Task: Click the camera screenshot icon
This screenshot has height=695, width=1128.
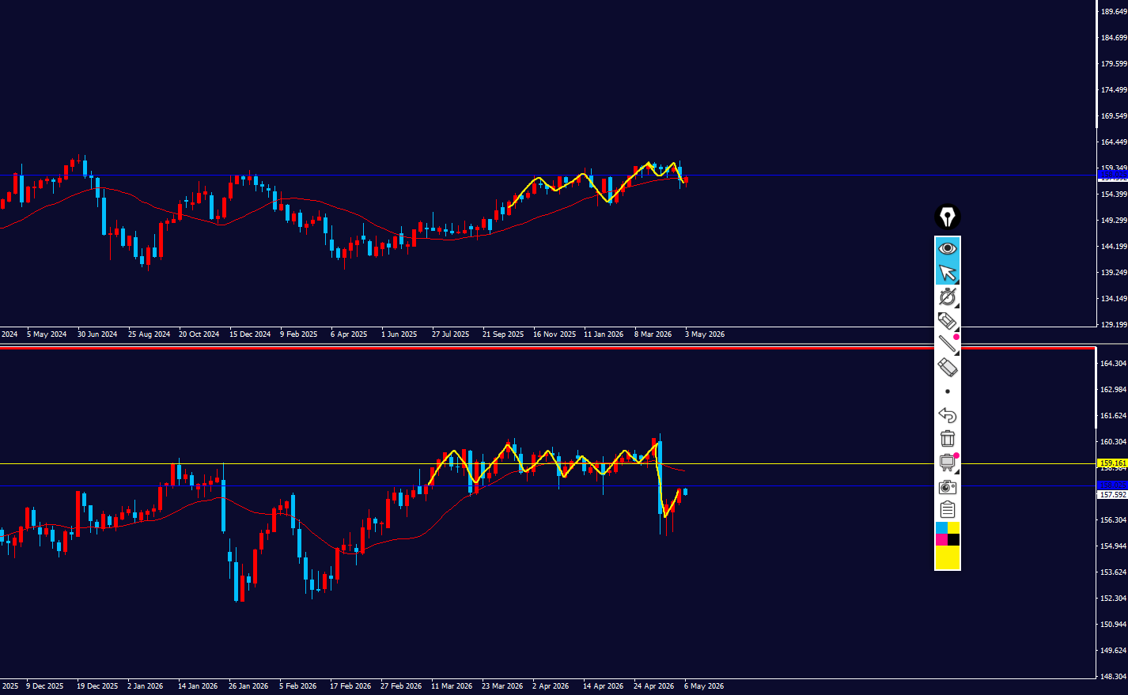Action: coord(948,486)
